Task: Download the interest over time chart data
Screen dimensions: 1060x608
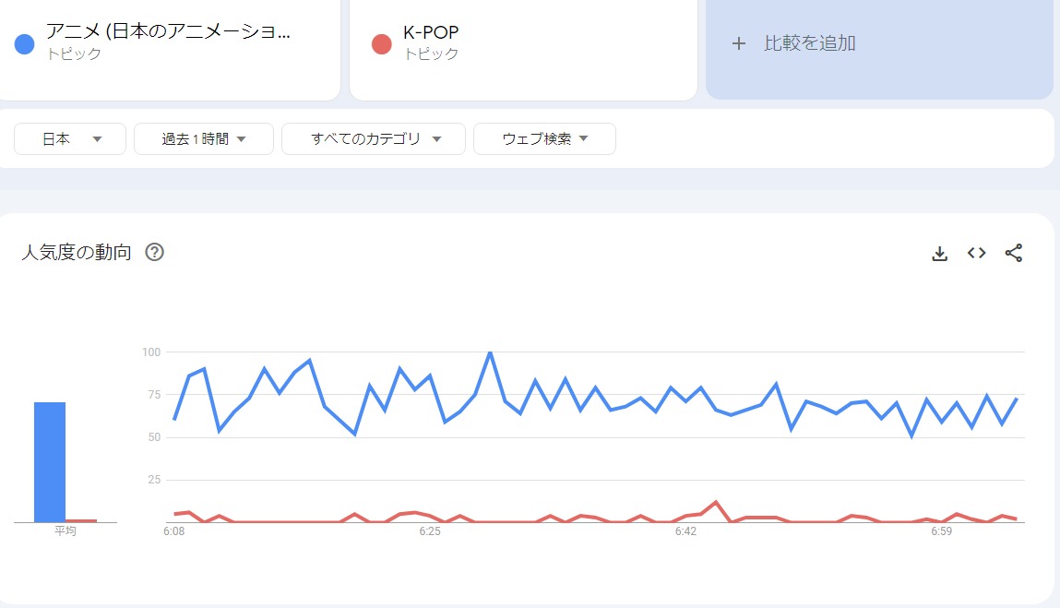Action: point(940,253)
